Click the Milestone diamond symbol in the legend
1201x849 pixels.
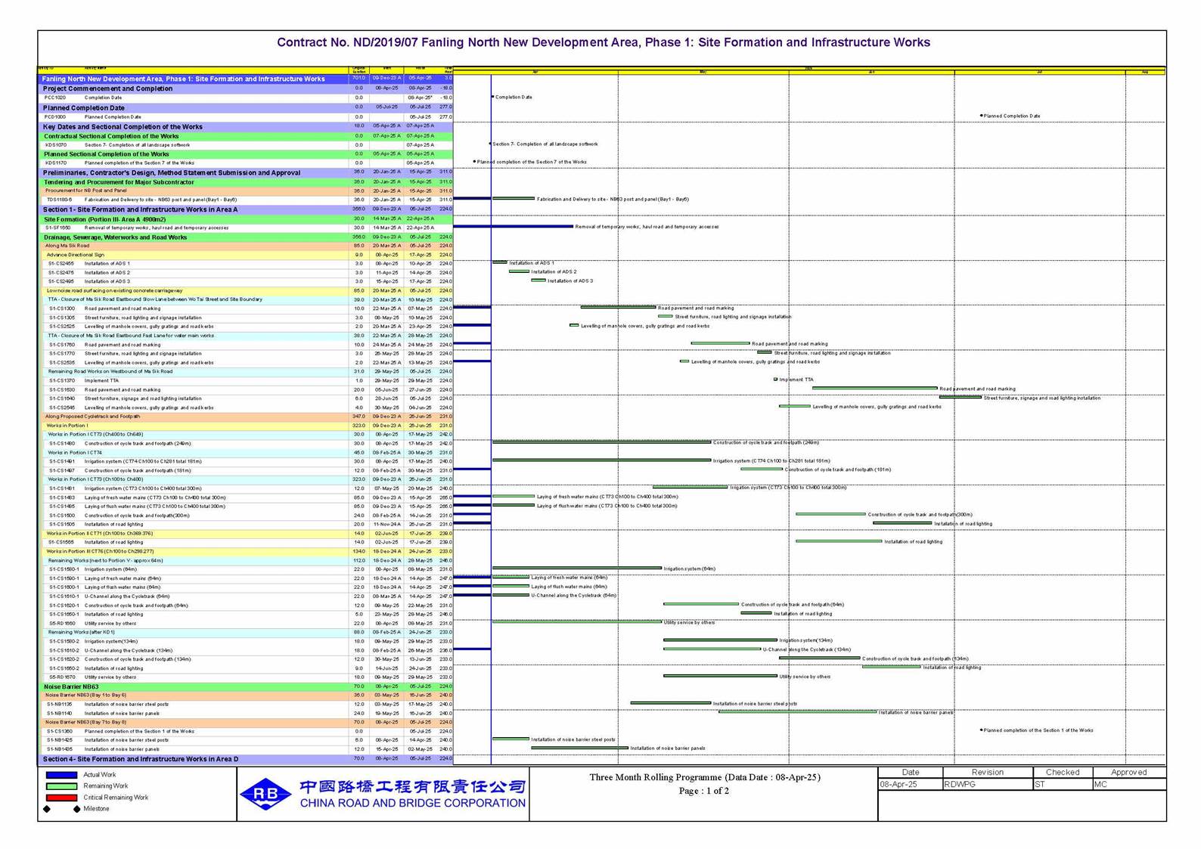click(47, 809)
